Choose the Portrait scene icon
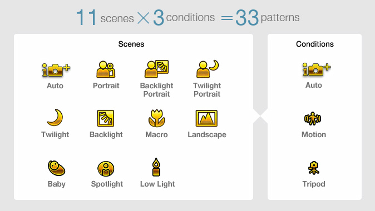Screen dimensions: 375x211 coord(106,69)
